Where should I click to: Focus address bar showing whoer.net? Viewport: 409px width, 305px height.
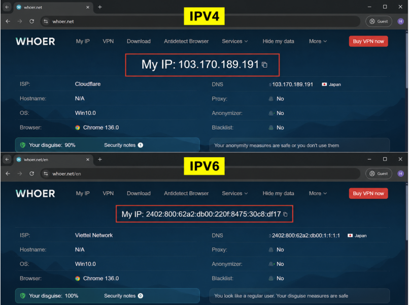tap(200, 21)
